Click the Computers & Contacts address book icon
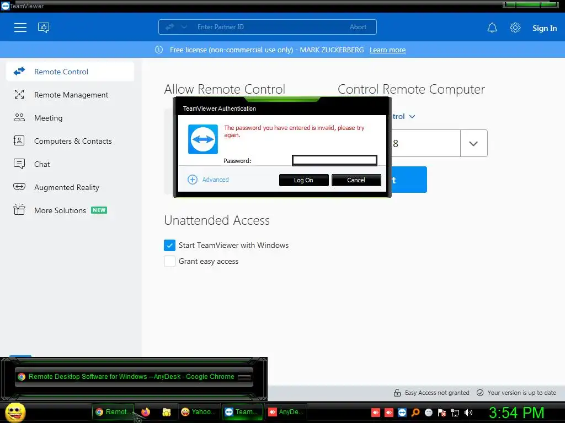Screen dimensions: 565x423 click(x=19, y=140)
